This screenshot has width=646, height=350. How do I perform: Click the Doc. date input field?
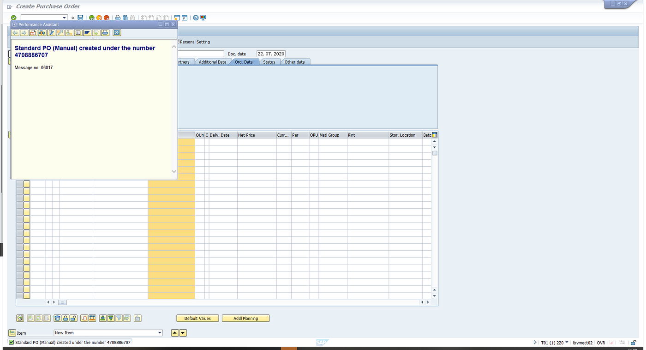pyautogui.click(x=270, y=54)
